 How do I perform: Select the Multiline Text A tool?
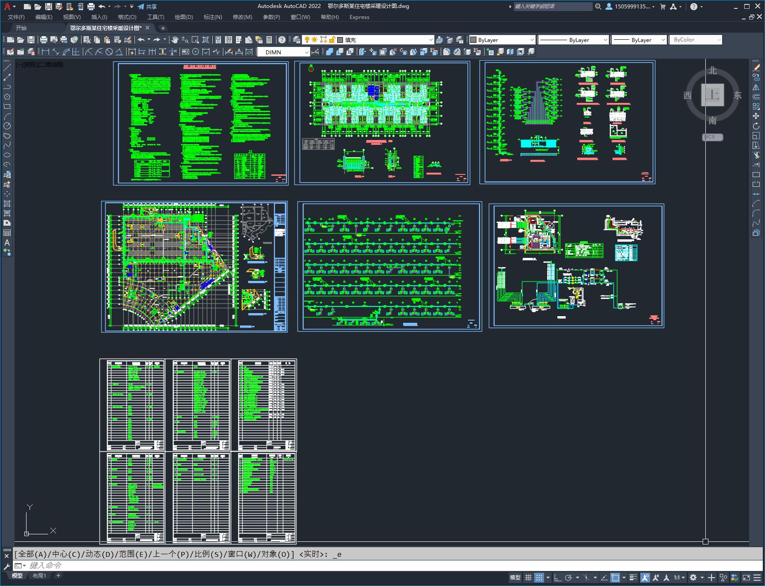(x=7, y=242)
